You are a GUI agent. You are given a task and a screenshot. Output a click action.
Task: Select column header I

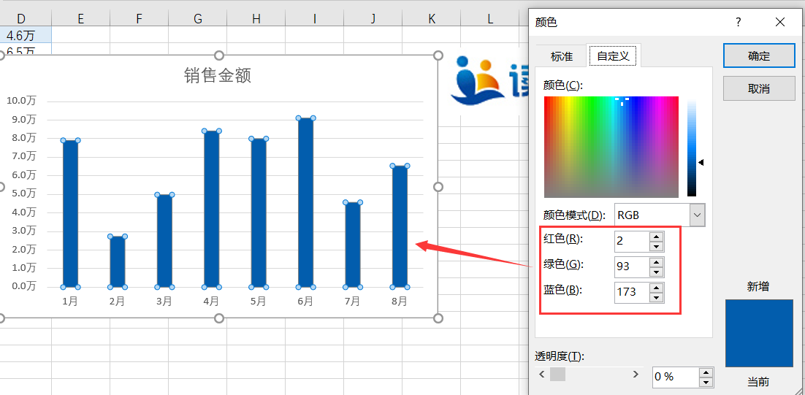(x=315, y=19)
